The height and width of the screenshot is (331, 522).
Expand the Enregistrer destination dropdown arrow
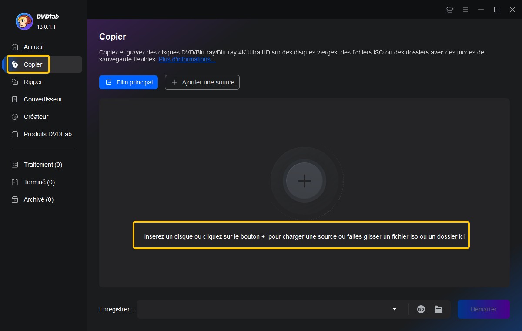pos(395,309)
